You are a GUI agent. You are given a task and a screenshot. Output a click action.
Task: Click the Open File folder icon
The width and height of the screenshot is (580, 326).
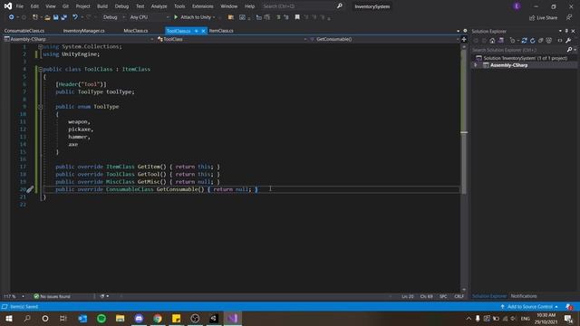[47, 17]
